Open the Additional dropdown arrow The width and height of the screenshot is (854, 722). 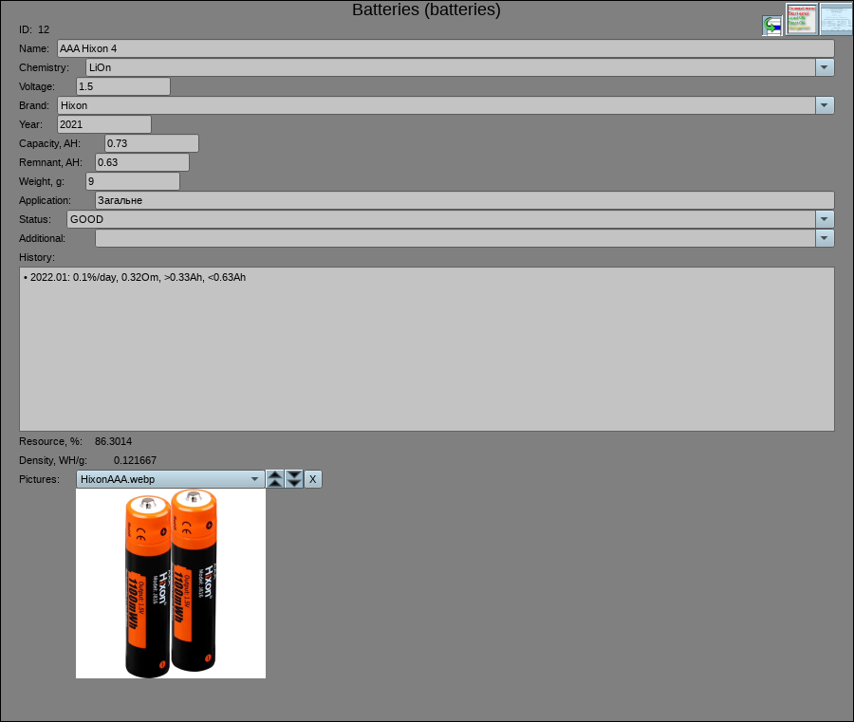click(x=825, y=238)
